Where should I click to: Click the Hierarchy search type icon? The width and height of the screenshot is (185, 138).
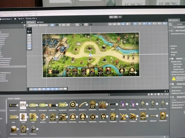coord(24,25)
